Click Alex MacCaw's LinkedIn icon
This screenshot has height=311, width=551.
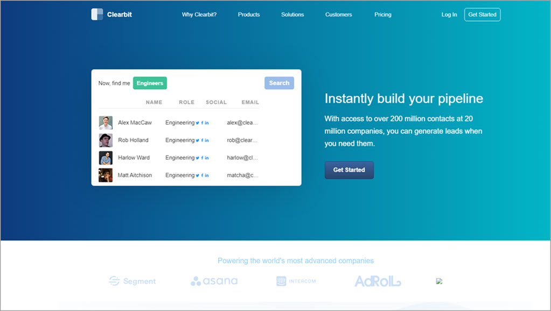pyautogui.click(x=207, y=123)
